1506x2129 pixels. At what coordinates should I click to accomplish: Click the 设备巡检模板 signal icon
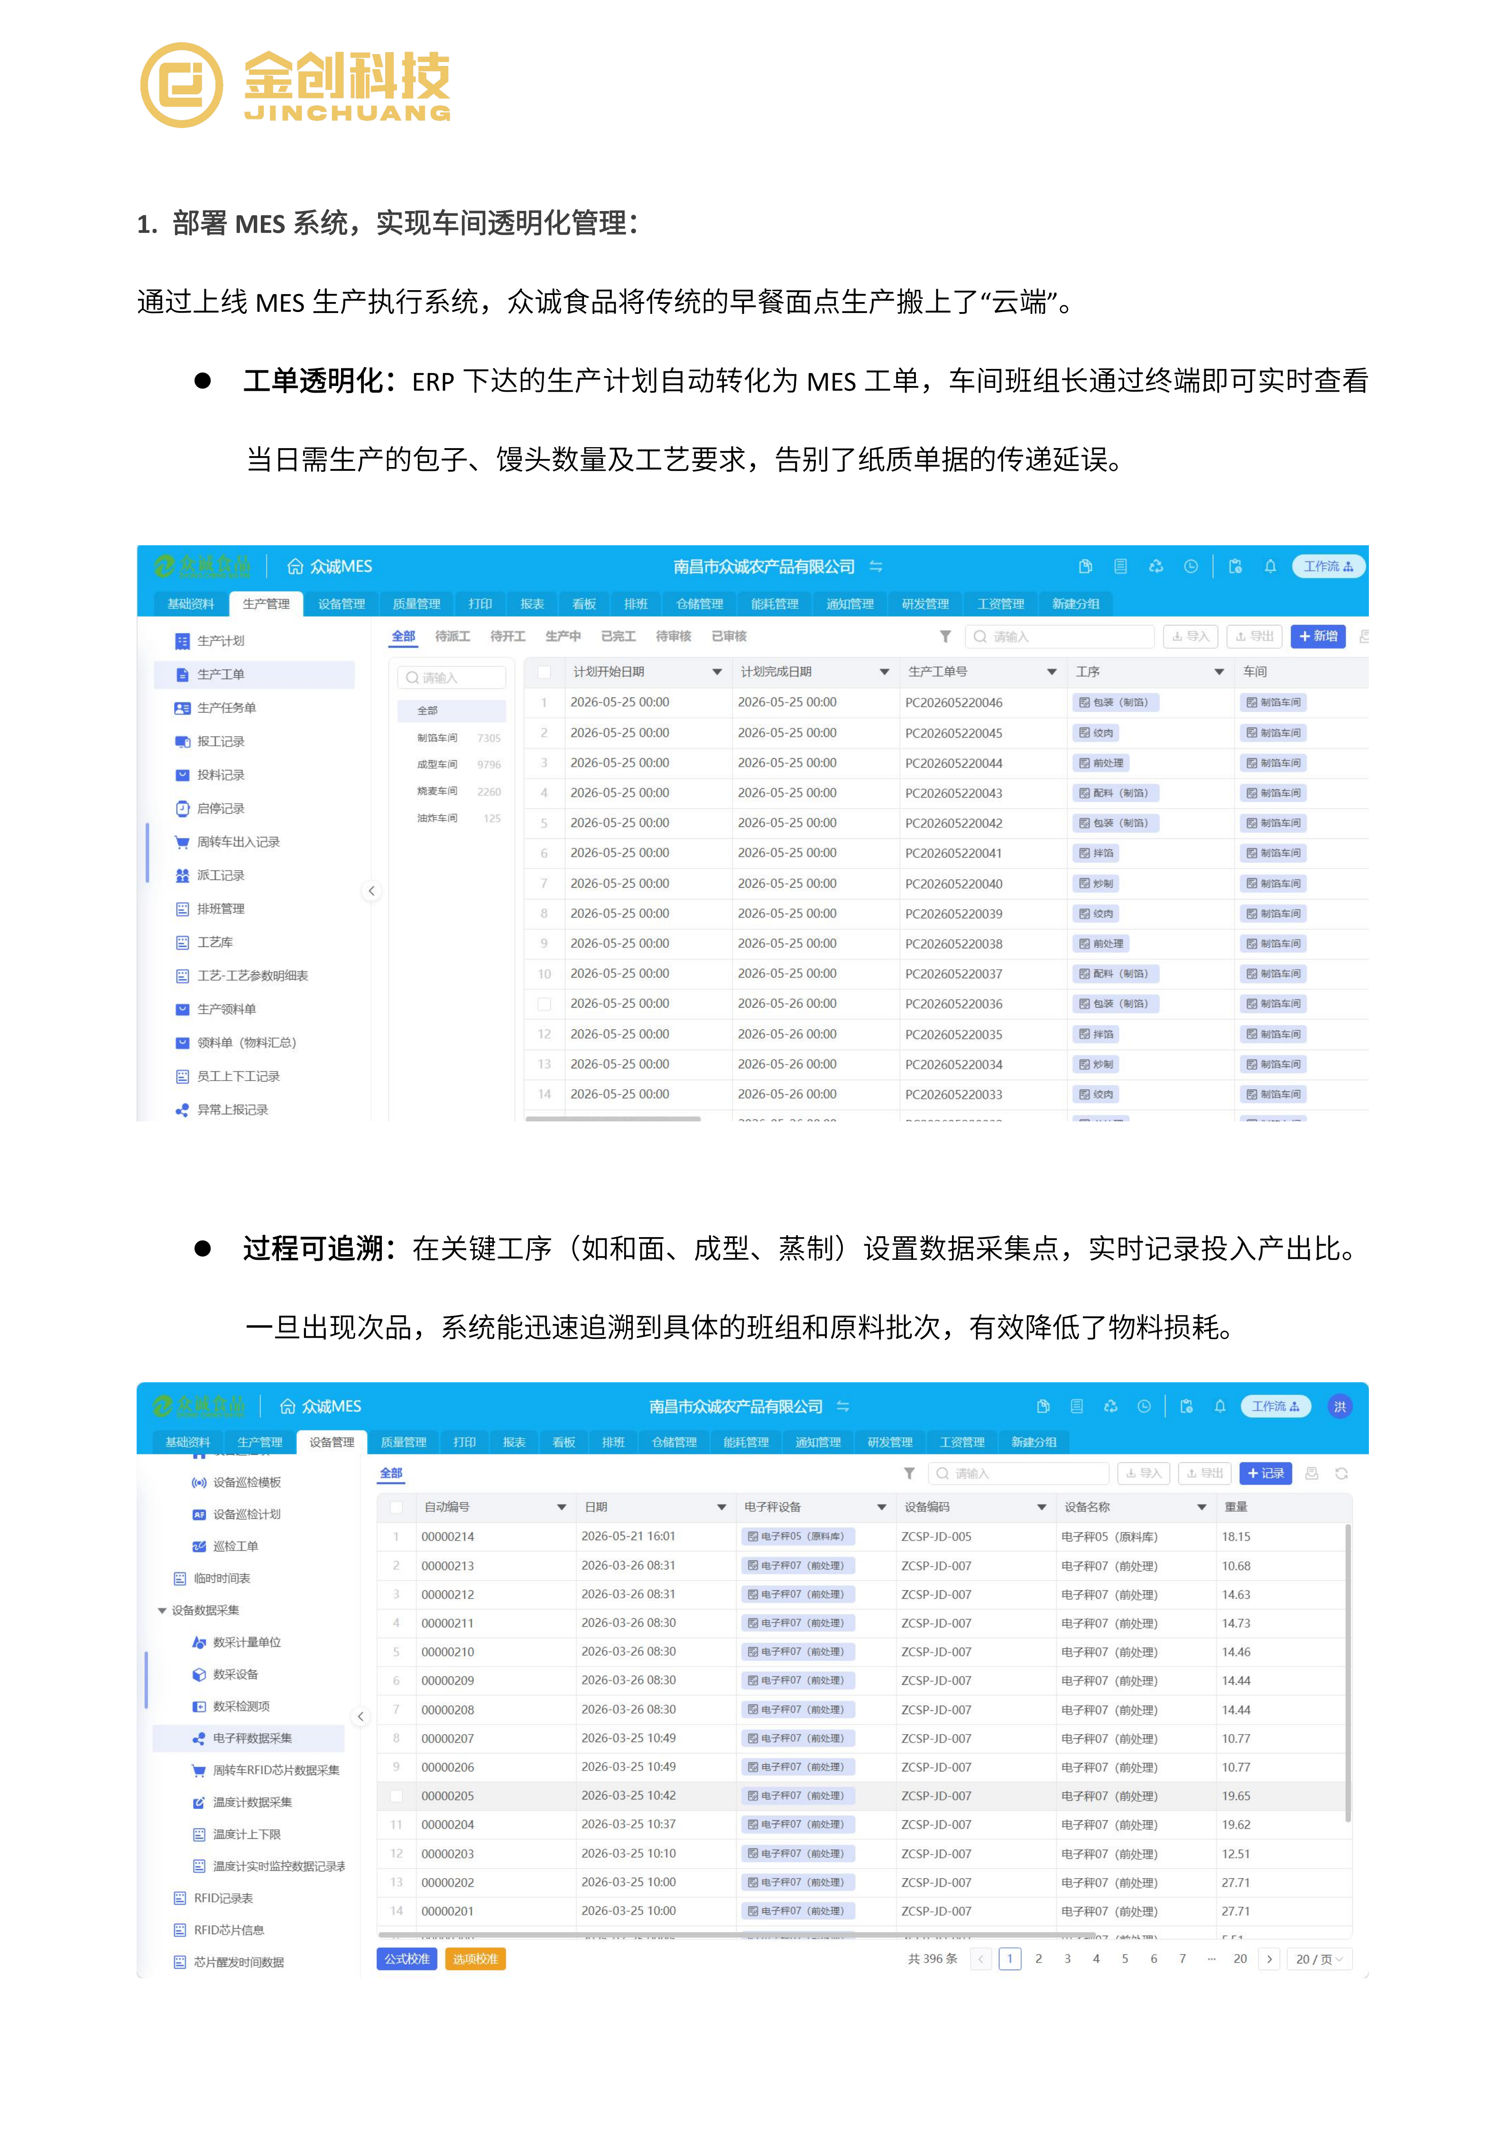[x=198, y=1482]
